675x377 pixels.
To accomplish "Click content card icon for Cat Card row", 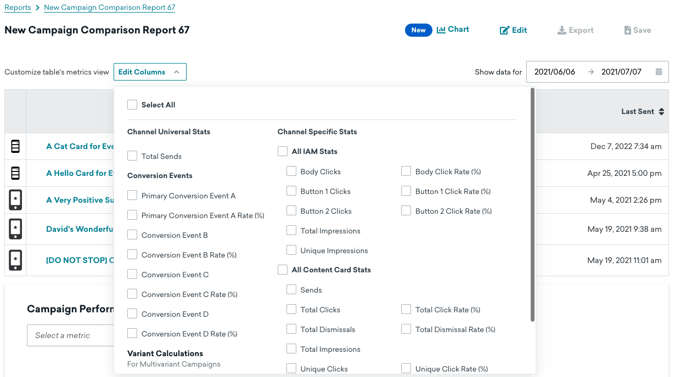I will [x=15, y=146].
